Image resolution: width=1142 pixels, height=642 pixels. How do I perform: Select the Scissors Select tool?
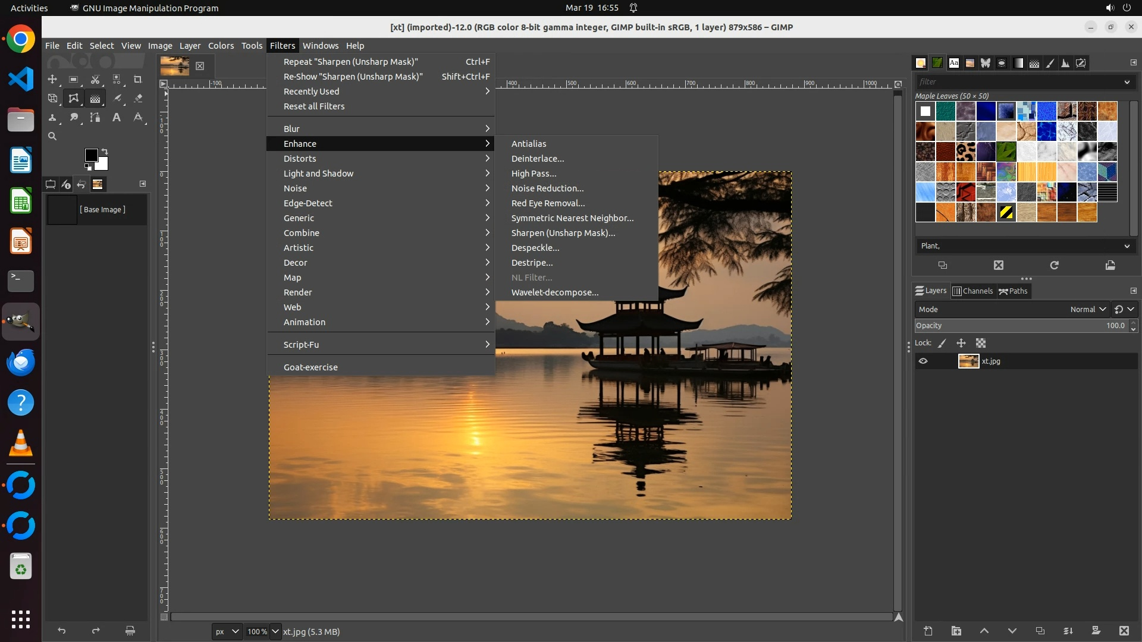tap(95, 80)
